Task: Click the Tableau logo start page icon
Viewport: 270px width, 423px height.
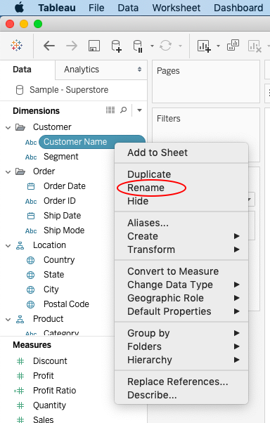Action: point(16,45)
